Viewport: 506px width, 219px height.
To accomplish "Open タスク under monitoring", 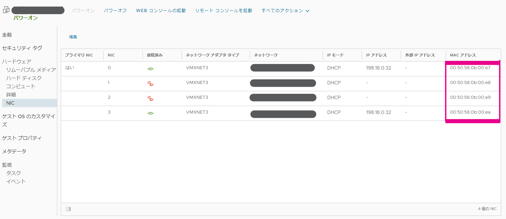I will pyautogui.click(x=13, y=173).
